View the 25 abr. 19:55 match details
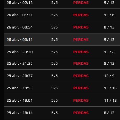This screenshot has width=120, height=120. (62, 88)
